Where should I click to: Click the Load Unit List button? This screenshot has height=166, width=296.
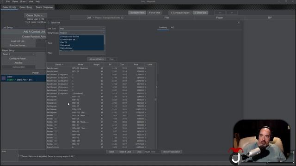(18, 41)
